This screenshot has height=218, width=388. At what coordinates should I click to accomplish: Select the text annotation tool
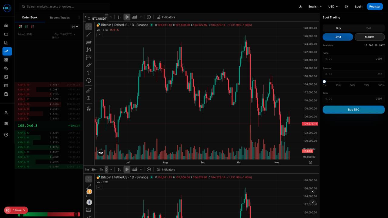(x=89, y=73)
